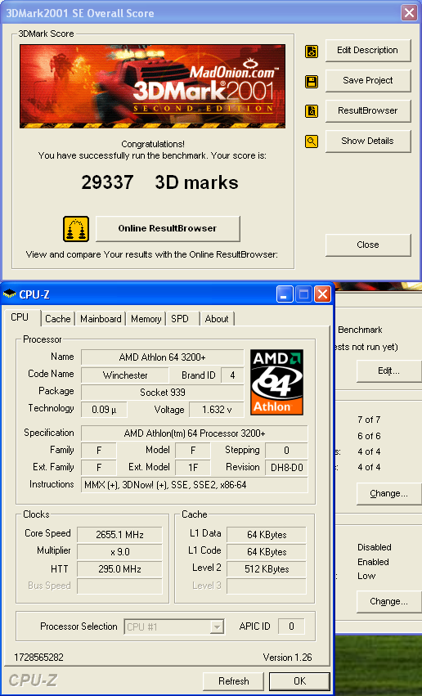Confirm CPU-Z with the OK button
422x696 pixels.
point(299,681)
